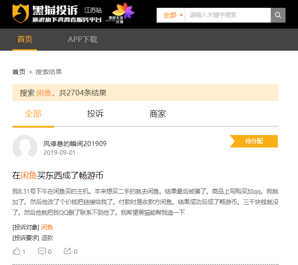Click the 共2704条结果 summary text
Screen dimensions: 298x265
pyautogui.click(x=83, y=93)
